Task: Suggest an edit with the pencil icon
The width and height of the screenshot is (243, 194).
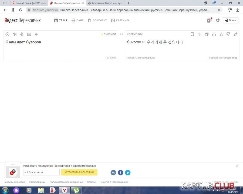Action: tap(236, 34)
